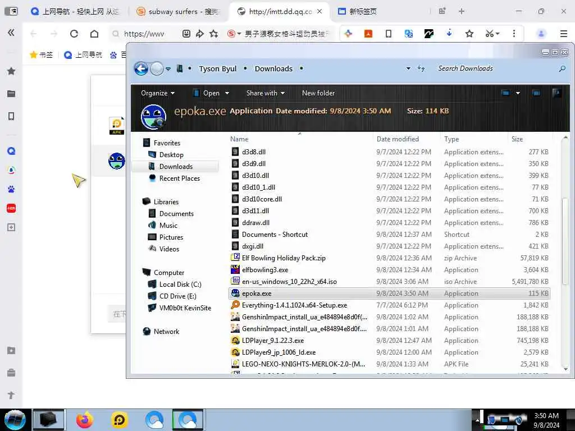Switch to the 新标签页 browser tab

357,11
